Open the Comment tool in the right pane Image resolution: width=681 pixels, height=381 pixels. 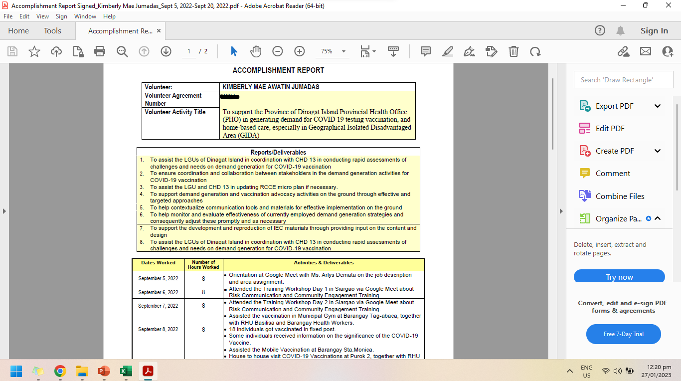click(613, 173)
